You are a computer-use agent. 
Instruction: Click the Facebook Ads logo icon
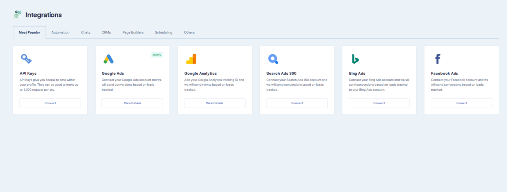pos(438,59)
